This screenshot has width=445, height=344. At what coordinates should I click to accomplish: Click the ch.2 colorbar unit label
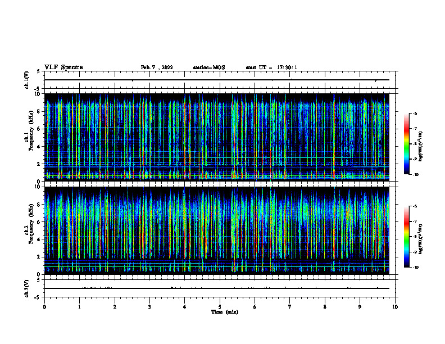point(421,239)
